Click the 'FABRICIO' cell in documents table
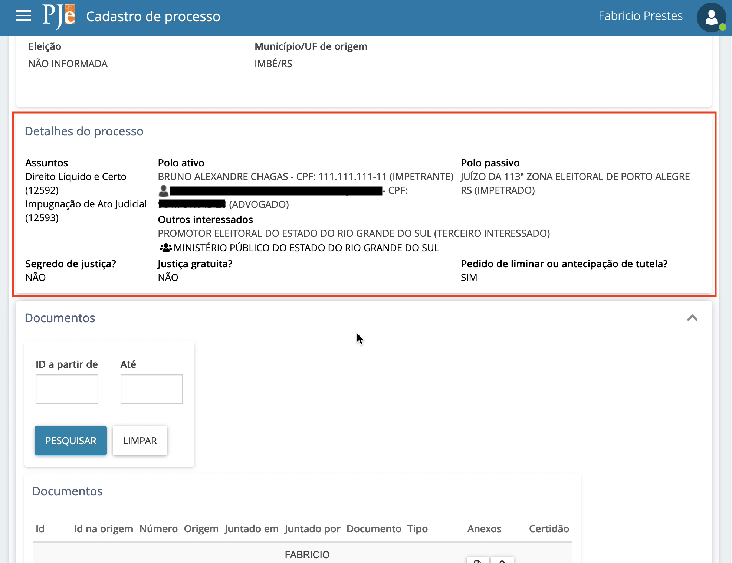The height and width of the screenshot is (563, 732). pyautogui.click(x=307, y=555)
